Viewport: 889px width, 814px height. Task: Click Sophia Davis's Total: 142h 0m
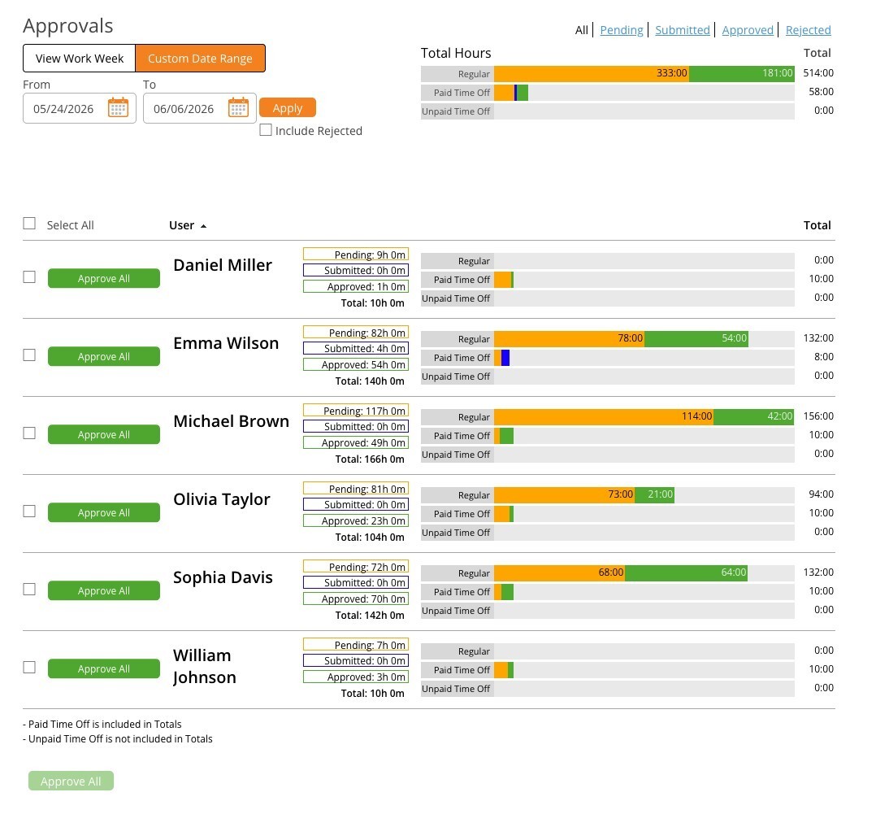(370, 616)
